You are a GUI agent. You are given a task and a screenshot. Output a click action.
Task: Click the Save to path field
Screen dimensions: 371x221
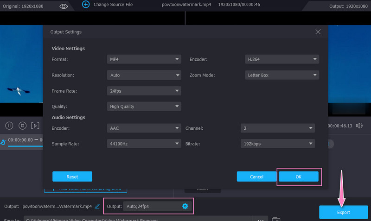(x=139, y=220)
